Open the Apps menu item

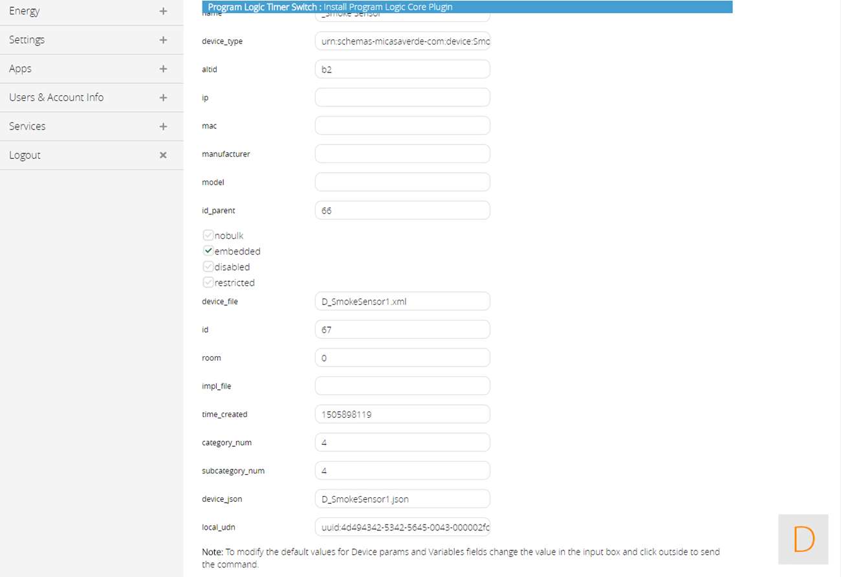pyautogui.click(x=21, y=69)
